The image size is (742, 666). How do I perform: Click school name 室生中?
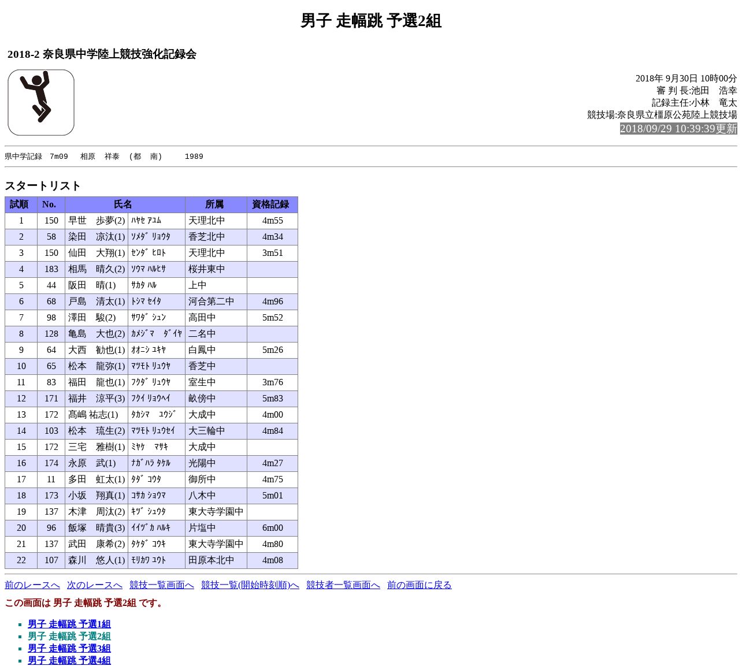coord(202,382)
